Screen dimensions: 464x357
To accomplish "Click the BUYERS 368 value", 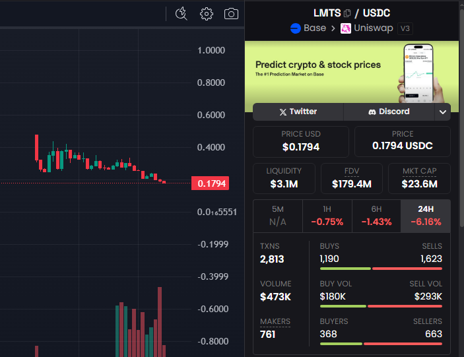I will [328, 334].
